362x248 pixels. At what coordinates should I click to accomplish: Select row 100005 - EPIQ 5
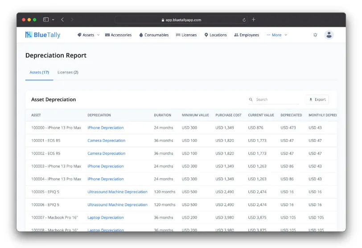pos(181,192)
